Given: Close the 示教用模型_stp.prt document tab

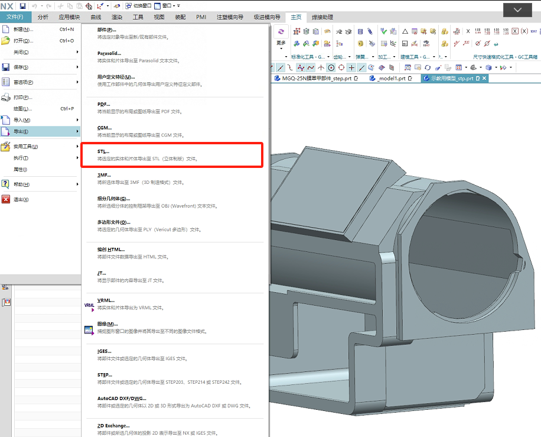Looking at the screenshot, I should pyautogui.click(x=484, y=79).
